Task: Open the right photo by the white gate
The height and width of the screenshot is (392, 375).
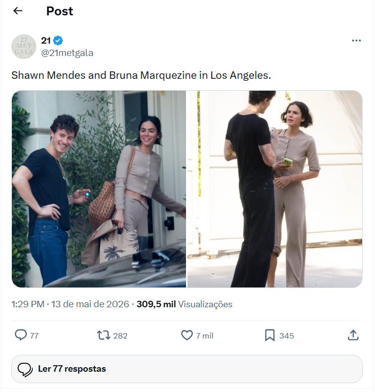Action: click(x=275, y=189)
